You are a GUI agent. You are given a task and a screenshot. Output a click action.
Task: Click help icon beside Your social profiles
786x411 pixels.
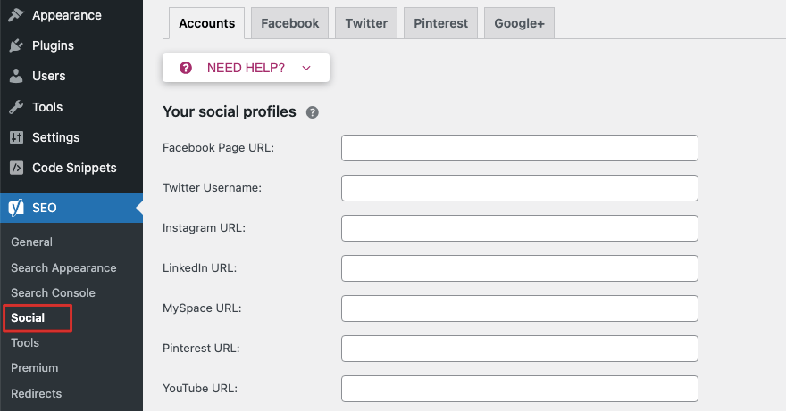point(313,112)
